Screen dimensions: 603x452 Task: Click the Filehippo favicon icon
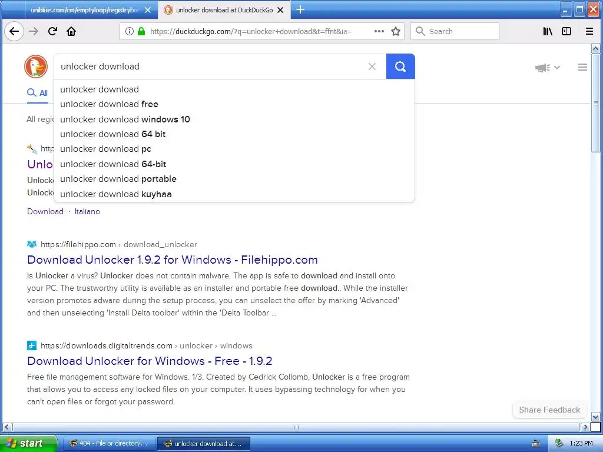(x=32, y=244)
